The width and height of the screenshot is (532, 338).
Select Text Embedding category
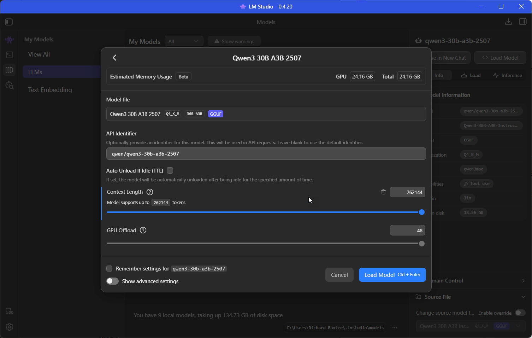[x=50, y=90]
